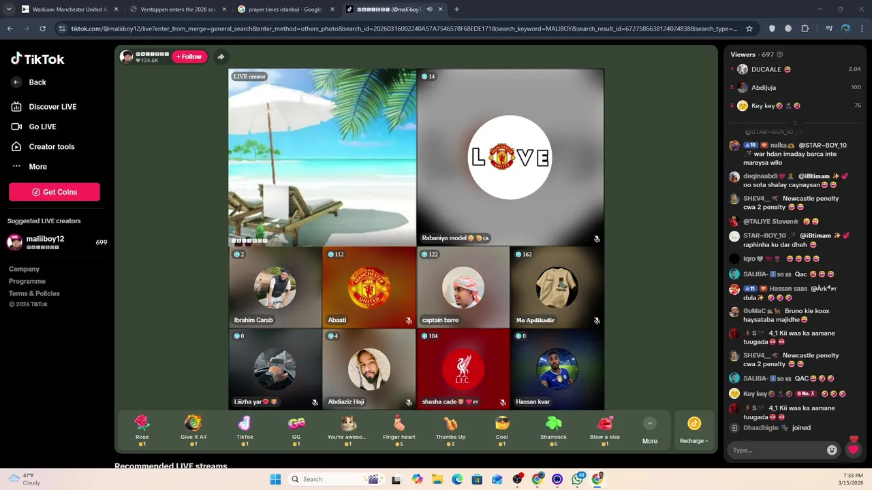Click the Viewers info help icon
This screenshot has width=872, height=490.
tap(780, 54)
